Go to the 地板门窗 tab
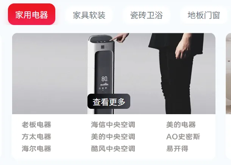 pyautogui.click(x=204, y=15)
